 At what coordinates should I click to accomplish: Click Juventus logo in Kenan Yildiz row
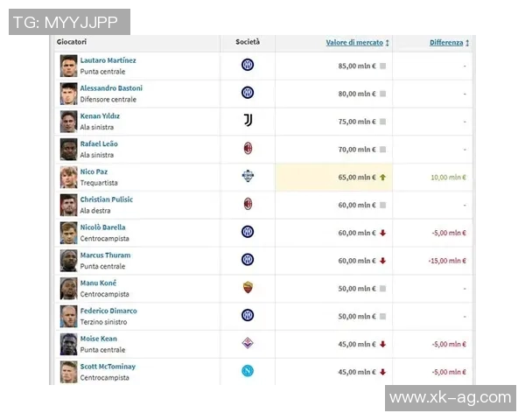[248, 121]
